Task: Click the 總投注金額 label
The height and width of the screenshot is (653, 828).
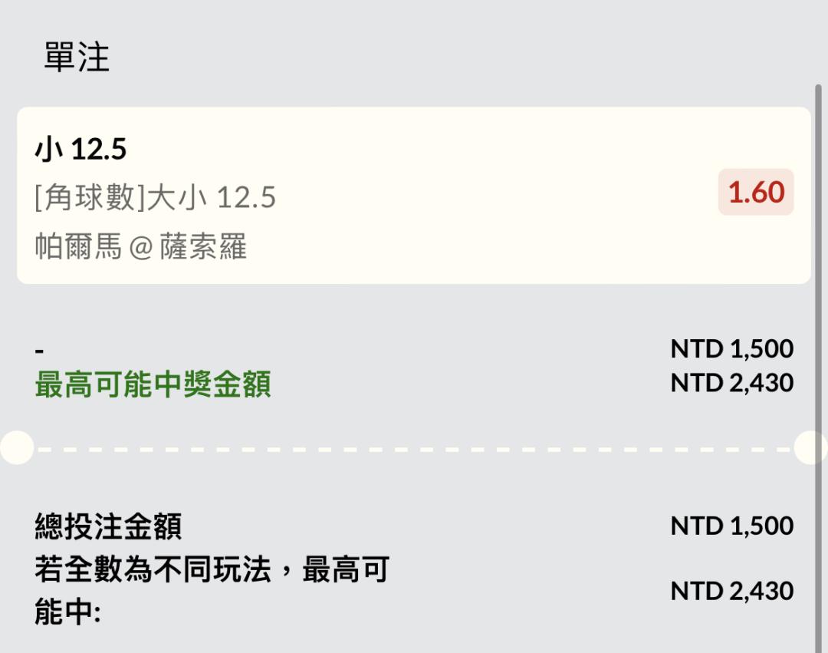Action: point(108,527)
